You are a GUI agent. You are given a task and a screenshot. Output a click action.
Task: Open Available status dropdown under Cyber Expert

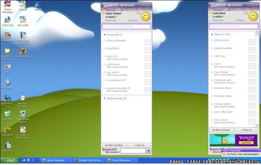[x=111, y=17]
